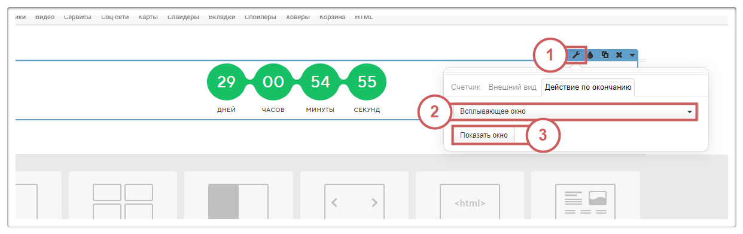Open widget style via droplet icon
The width and height of the screenshot is (743, 234).
pos(591,54)
